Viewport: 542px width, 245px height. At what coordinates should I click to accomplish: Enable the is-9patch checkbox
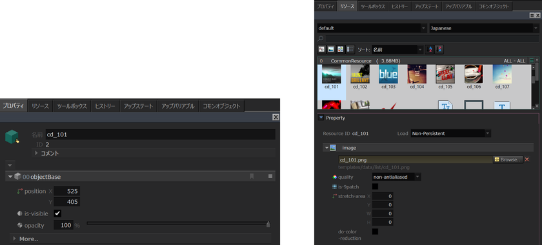(x=375, y=186)
